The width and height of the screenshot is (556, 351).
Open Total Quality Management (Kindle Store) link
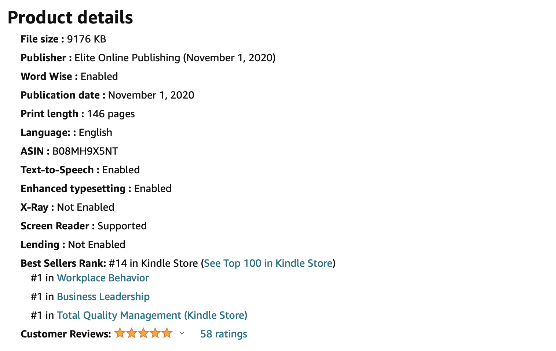coord(152,315)
